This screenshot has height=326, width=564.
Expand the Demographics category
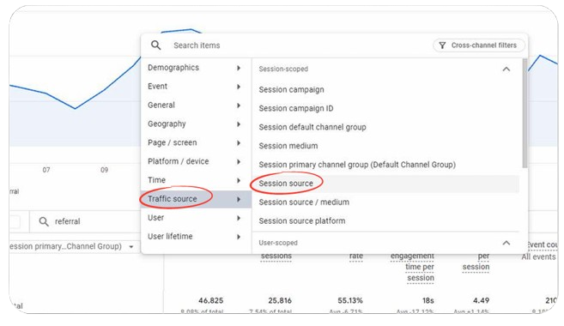pyautogui.click(x=196, y=68)
